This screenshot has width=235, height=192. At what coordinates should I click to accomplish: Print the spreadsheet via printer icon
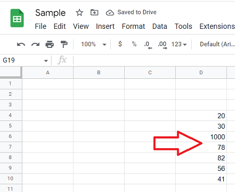(49, 44)
